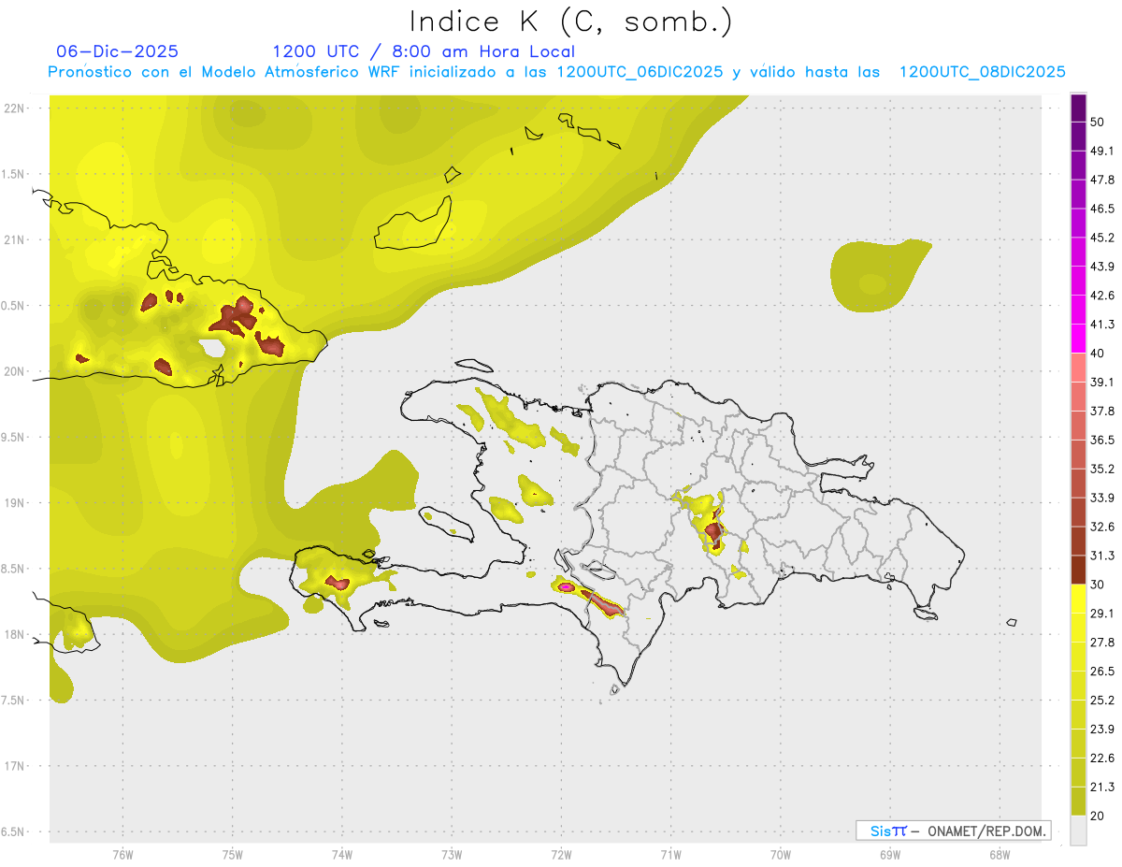Click "1200 UTC / 8:00 am Hora Local" text
This screenshot has height=867, width=1122.
coord(424,51)
